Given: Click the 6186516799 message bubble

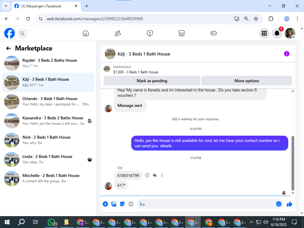Looking at the screenshot, I should pyautogui.click(x=128, y=175).
